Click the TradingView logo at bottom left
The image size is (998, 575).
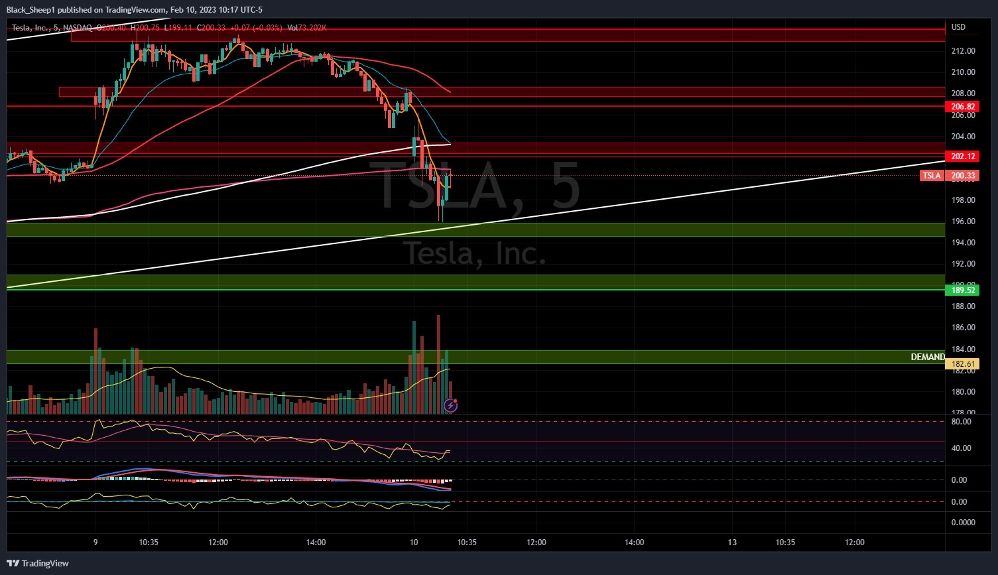(38, 563)
